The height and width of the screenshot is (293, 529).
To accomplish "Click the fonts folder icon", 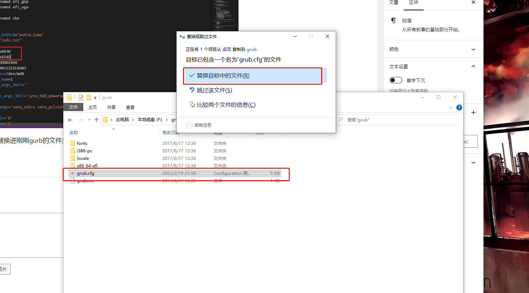I will [73, 143].
